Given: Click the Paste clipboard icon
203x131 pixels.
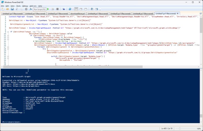Looking at the screenshot, I should coord(26,9).
